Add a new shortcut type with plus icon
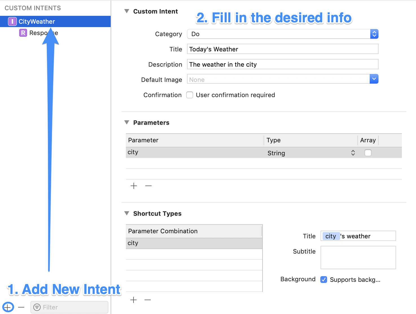Screen dimensions: 416x314 coord(133,300)
